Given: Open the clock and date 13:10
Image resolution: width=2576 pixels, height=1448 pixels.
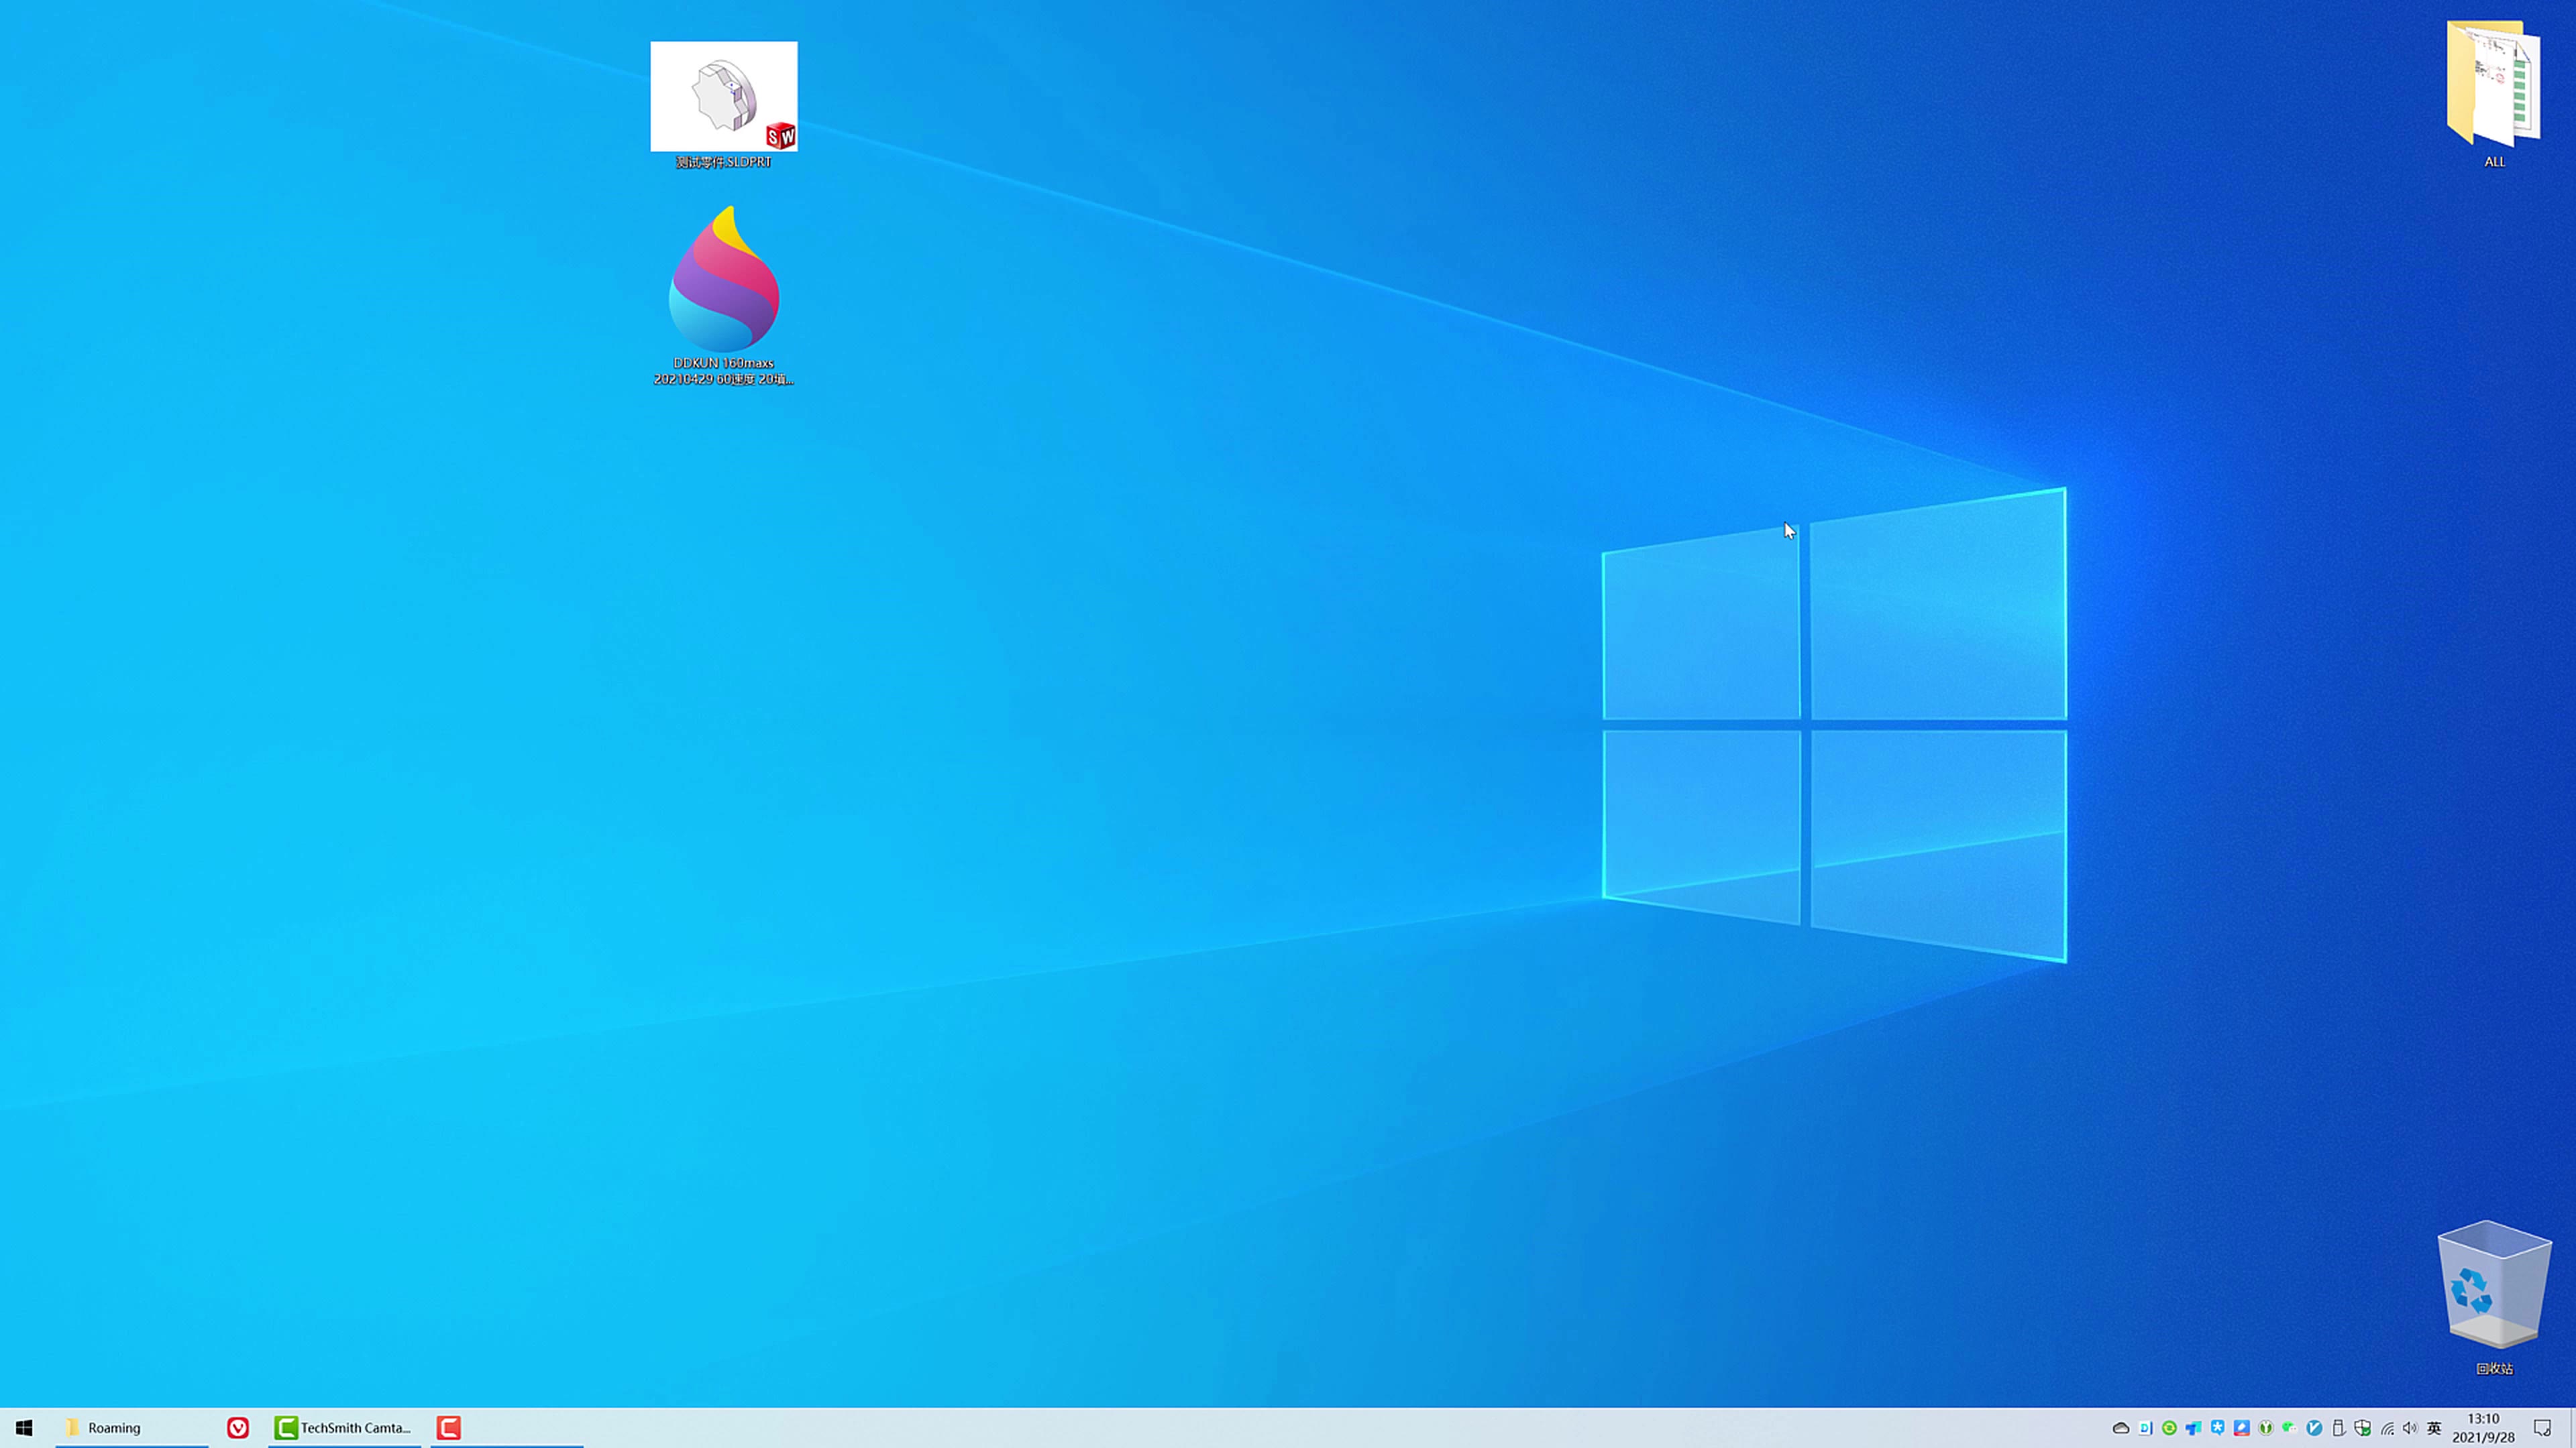Looking at the screenshot, I should [2483, 1428].
